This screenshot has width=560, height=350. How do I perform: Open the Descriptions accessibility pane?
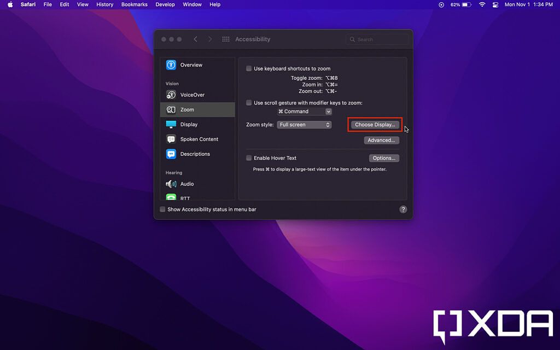pos(195,154)
